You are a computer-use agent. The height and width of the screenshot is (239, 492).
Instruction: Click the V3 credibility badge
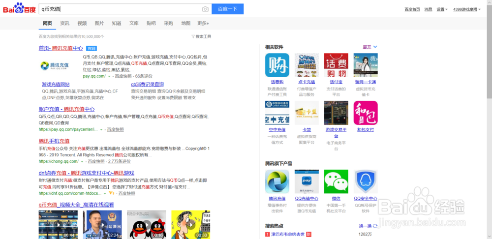(x=111, y=193)
